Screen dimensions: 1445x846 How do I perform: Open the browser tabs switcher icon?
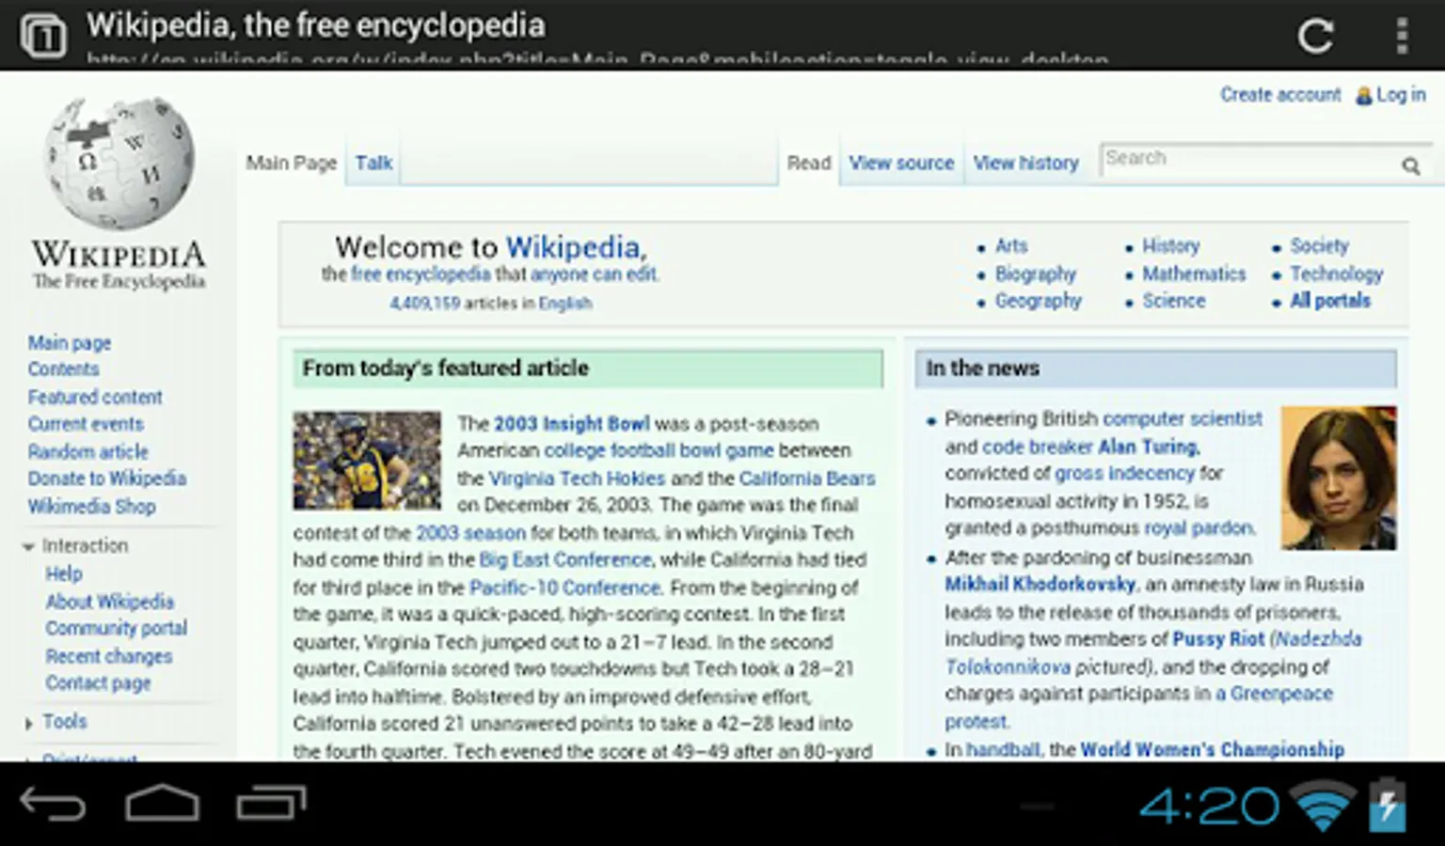point(42,36)
